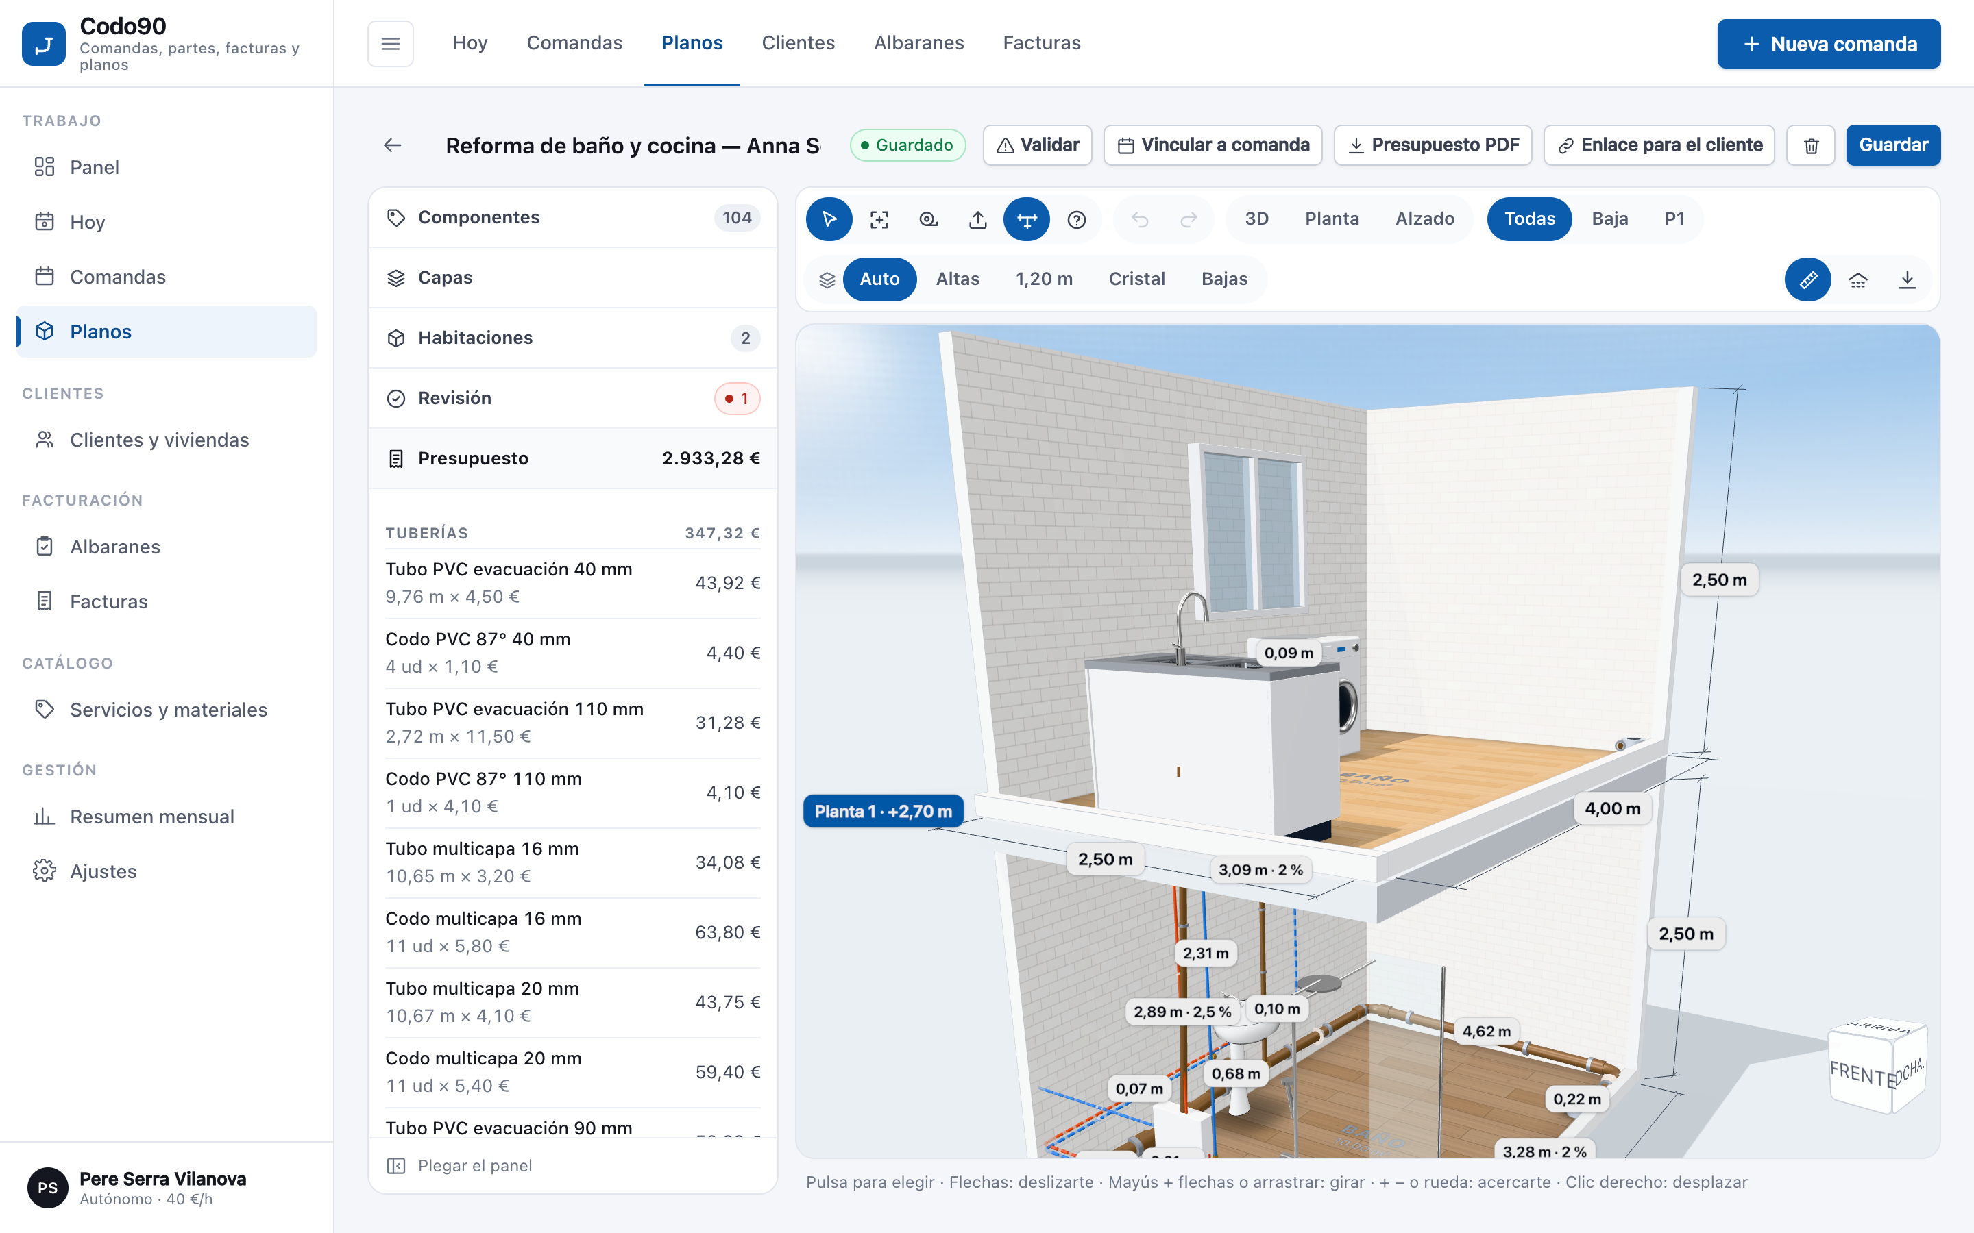Open Resumen mensual in sidebar
Image resolution: width=1974 pixels, height=1233 pixels.
tap(167, 817)
